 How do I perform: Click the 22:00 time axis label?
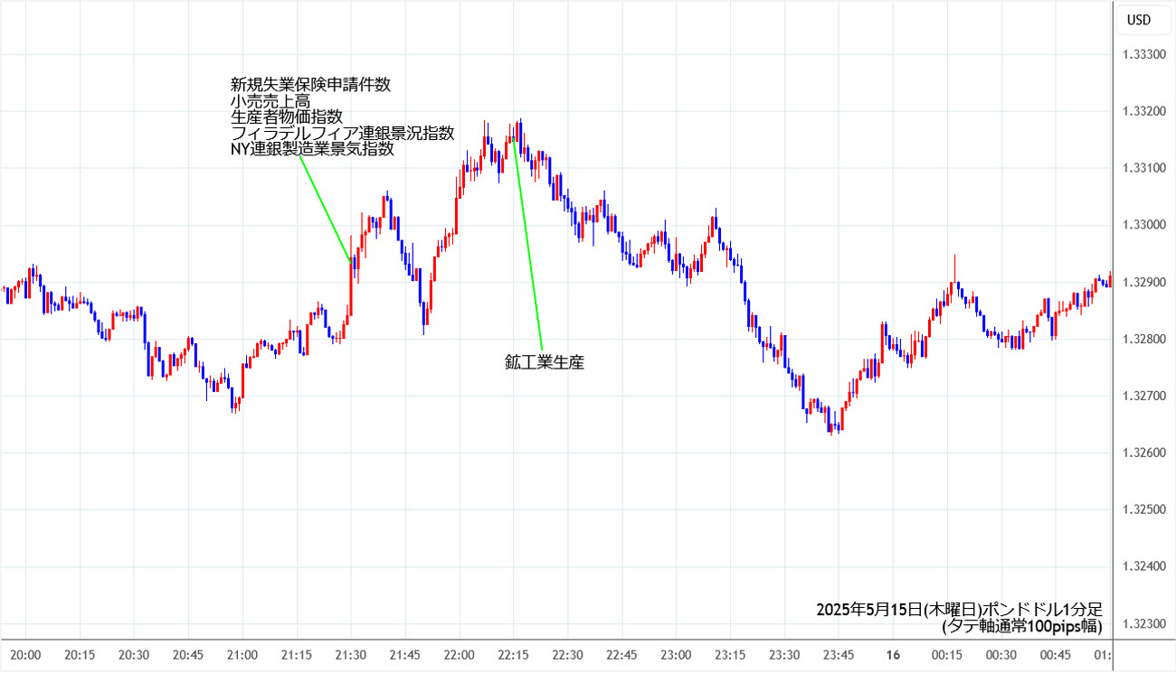[460, 656]
